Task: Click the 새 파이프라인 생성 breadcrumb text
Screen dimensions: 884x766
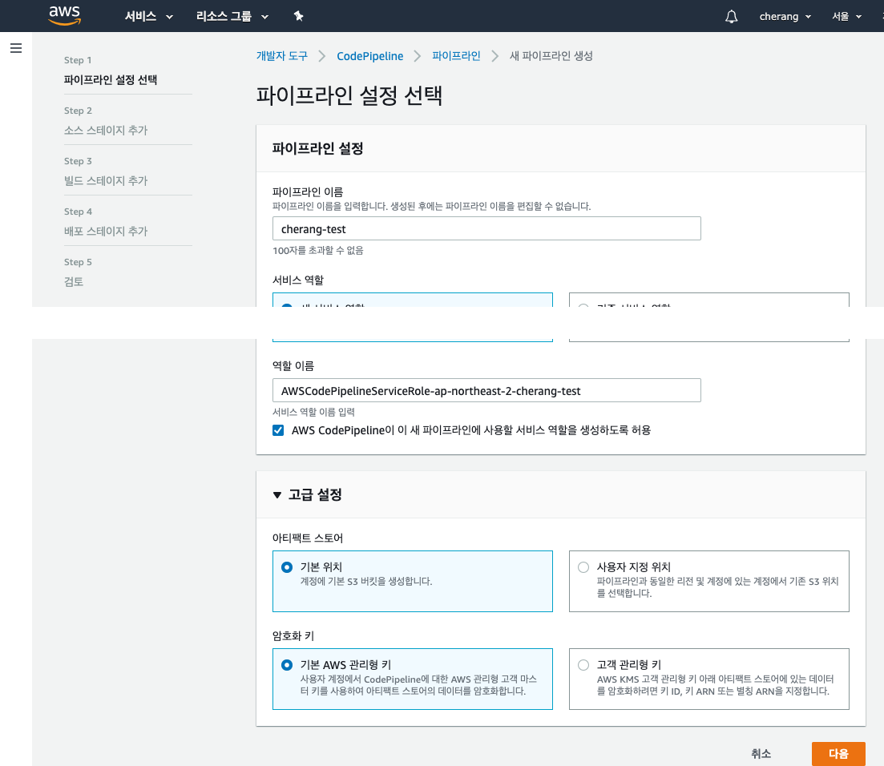Action: point(551,56)
